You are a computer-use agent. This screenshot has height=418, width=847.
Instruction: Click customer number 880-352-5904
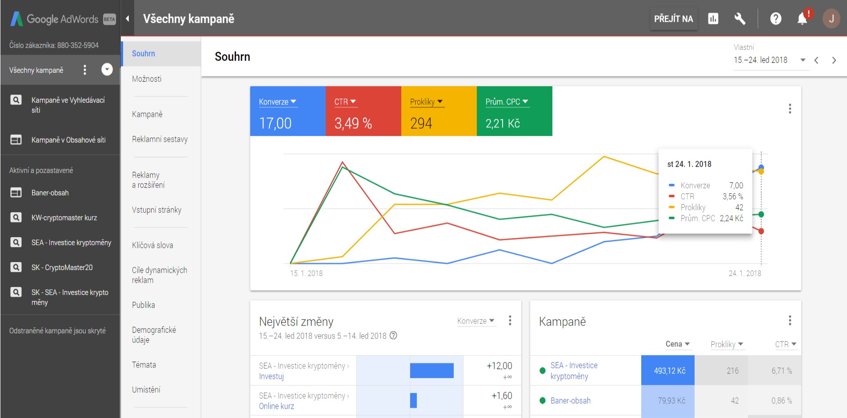pyautogui.click(x=78, y=45)
